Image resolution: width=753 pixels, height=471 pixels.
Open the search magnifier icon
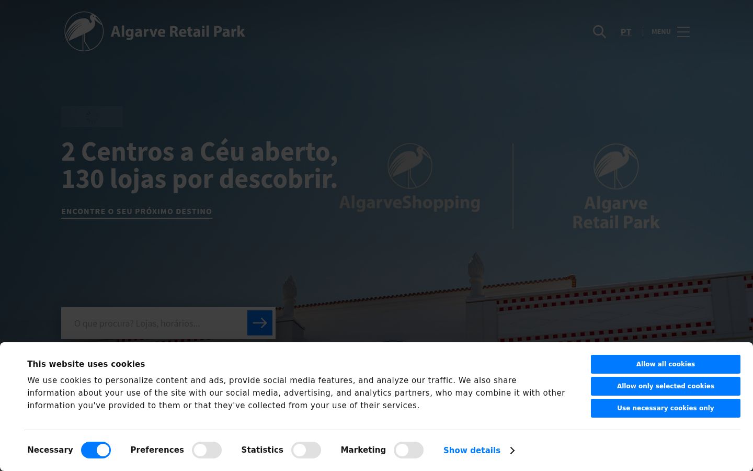pyautogui.click(x=599, y=32)
